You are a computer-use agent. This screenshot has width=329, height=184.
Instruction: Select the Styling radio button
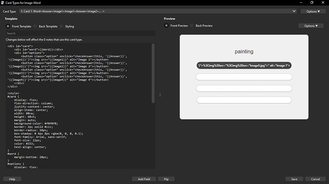[61, 26]
